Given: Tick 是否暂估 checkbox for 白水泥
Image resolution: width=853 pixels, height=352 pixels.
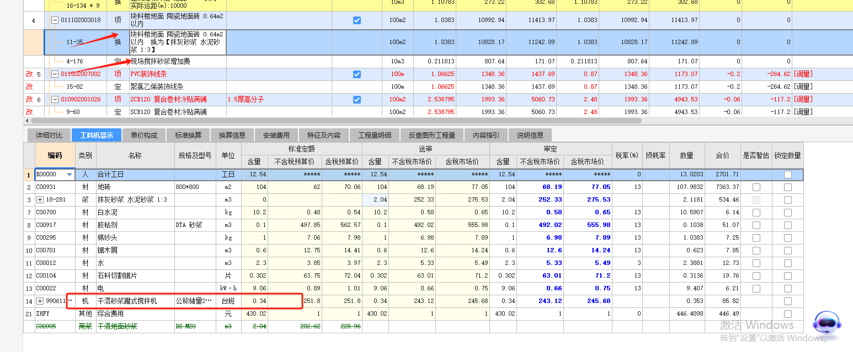Looking at the screenshot, I should point(756,212).
